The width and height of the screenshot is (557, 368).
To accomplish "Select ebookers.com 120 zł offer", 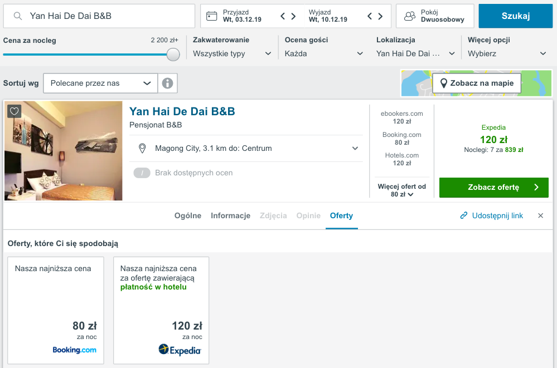I will click(402, 117).
